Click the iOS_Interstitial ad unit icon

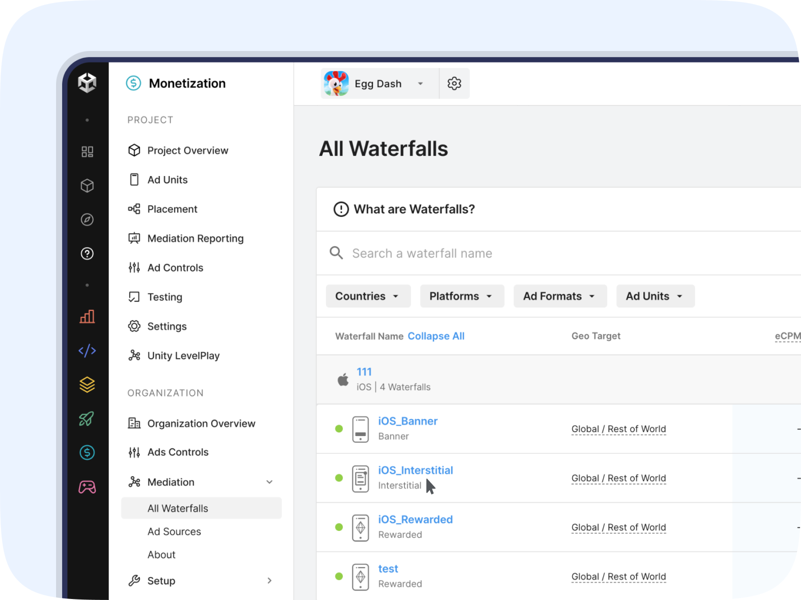tap(360, 478)
